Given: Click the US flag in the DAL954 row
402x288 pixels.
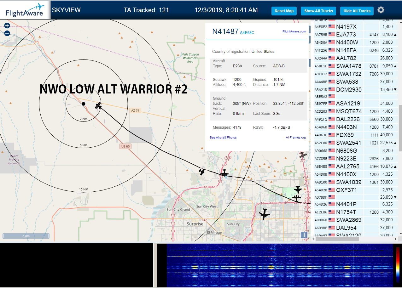Looking at the screenshot, I should point(331,228).
